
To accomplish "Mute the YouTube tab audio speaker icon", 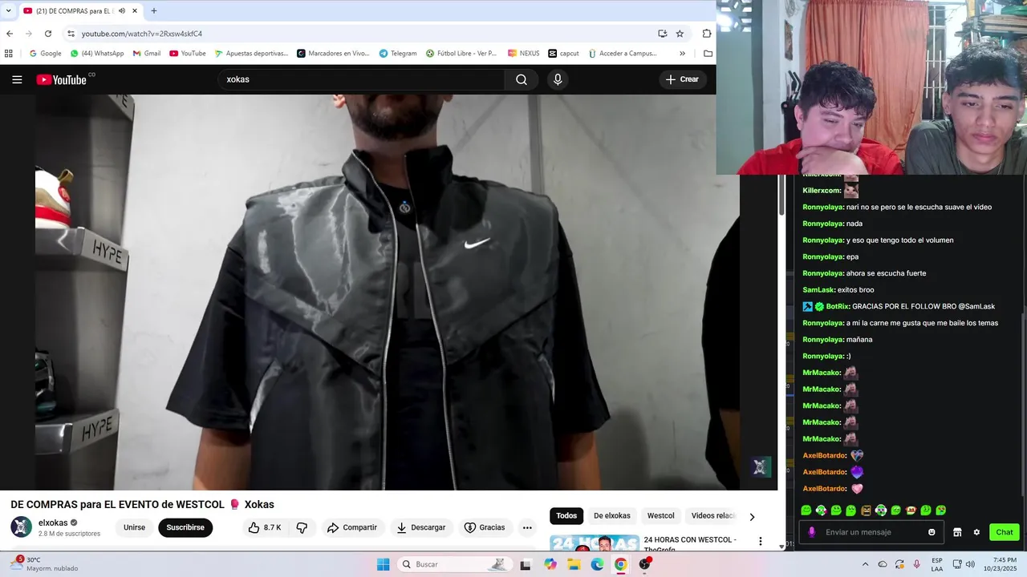I will tap(122, 11).
